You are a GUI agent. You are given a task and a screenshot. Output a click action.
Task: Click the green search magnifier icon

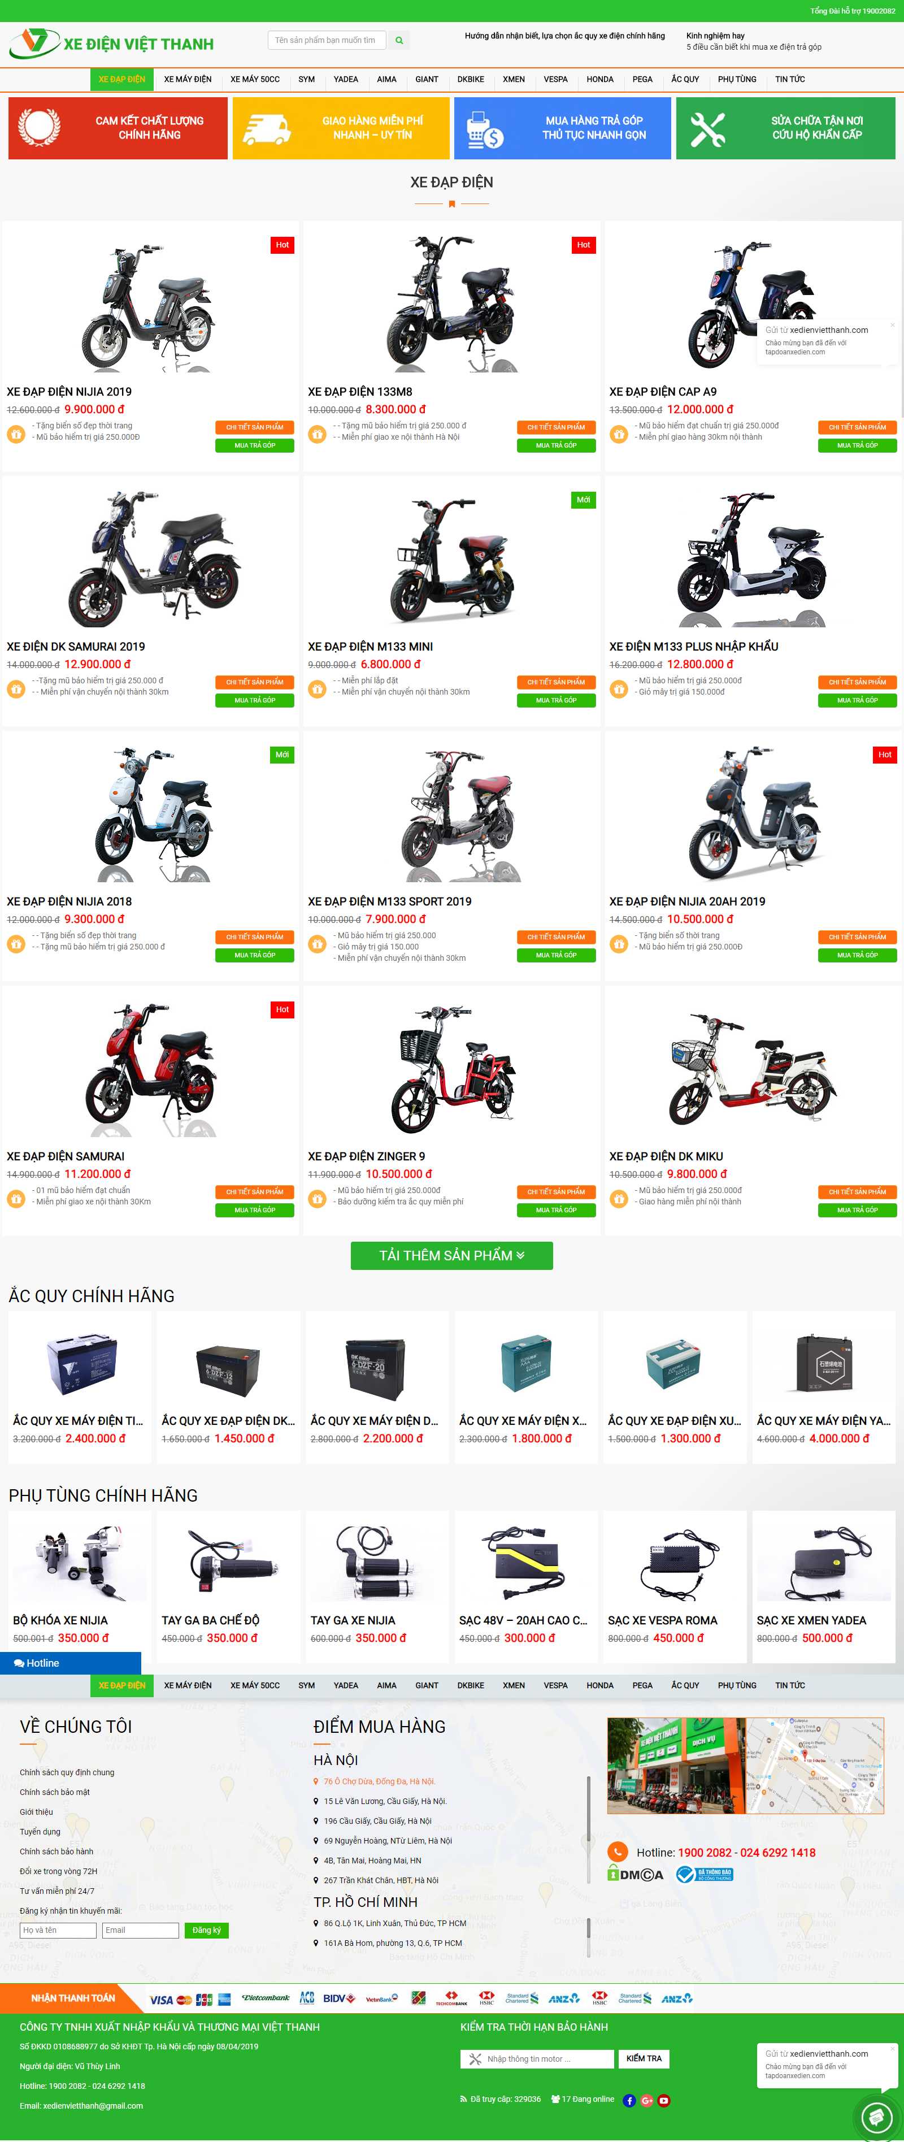pos(399,40)
